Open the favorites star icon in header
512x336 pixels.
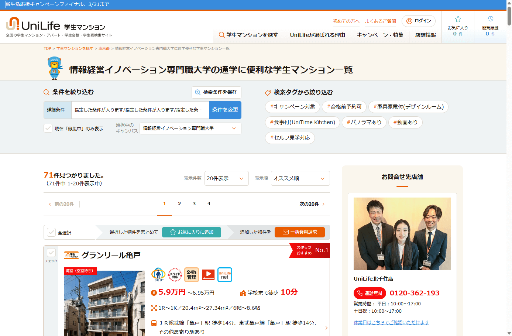(458, 19)
